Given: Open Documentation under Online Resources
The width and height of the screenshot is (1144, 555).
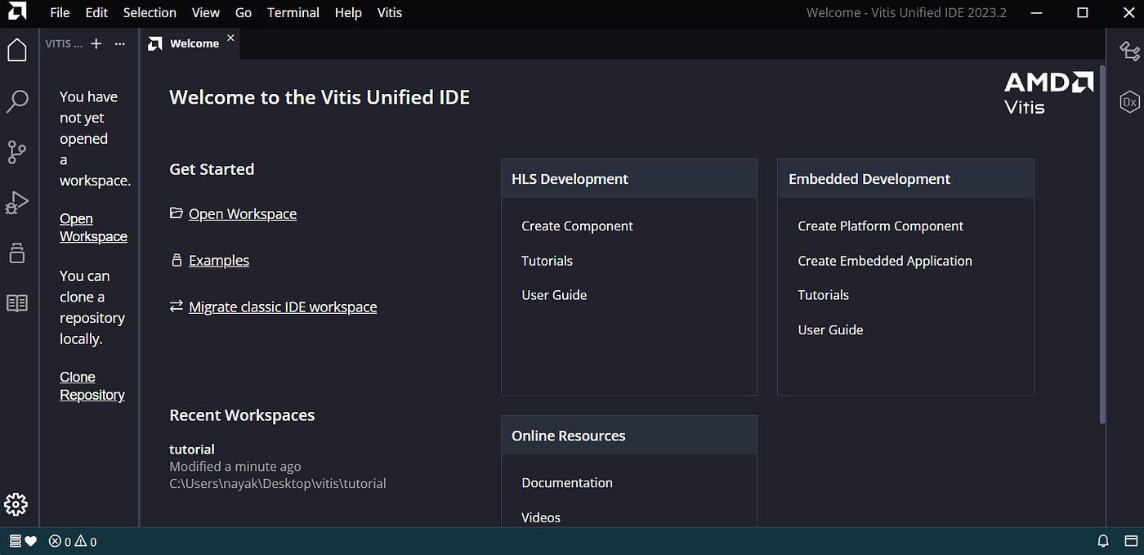Looking at the screenshot, I should coord(567,483).
